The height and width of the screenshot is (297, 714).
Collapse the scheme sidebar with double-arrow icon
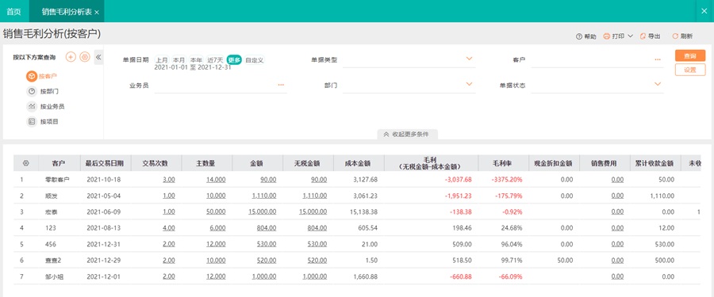pyautogui.click(x=98, y=57)
